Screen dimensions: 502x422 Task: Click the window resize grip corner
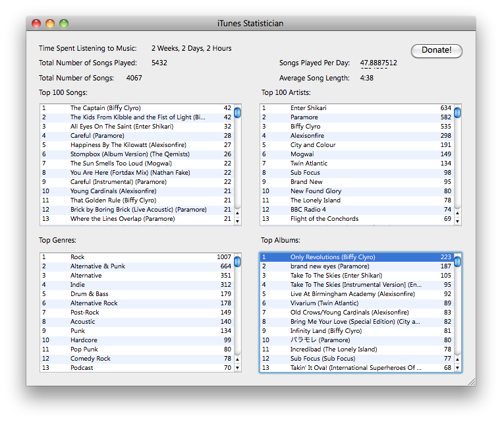click(472, 382)
